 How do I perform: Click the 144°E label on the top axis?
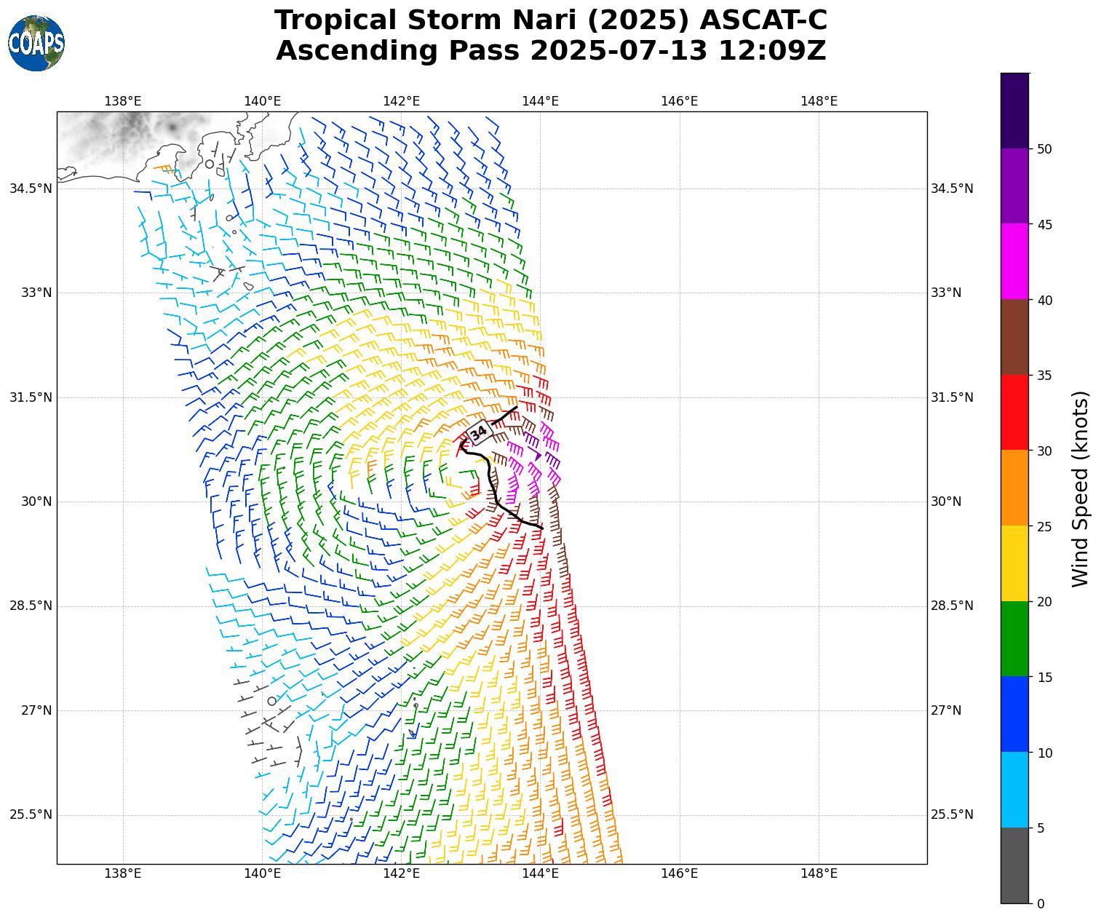coord(540,101)
